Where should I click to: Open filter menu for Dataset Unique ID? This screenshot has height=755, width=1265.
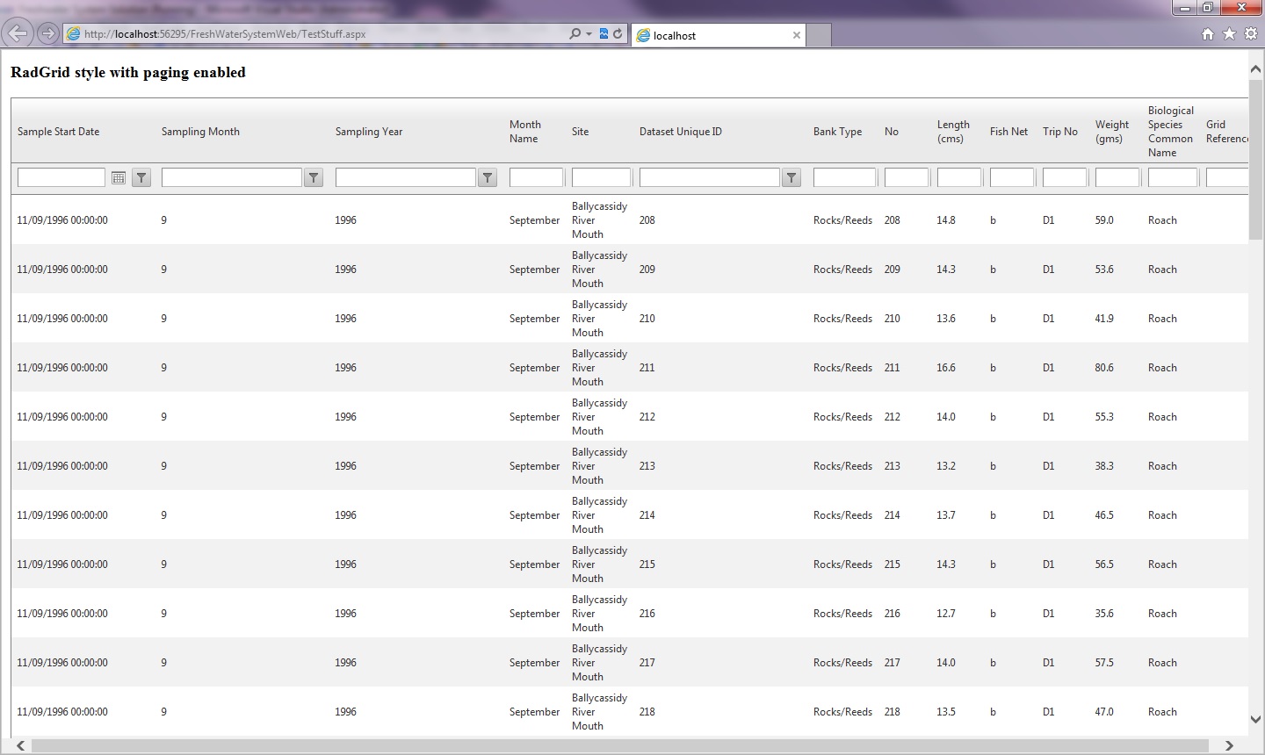[792, 177]
